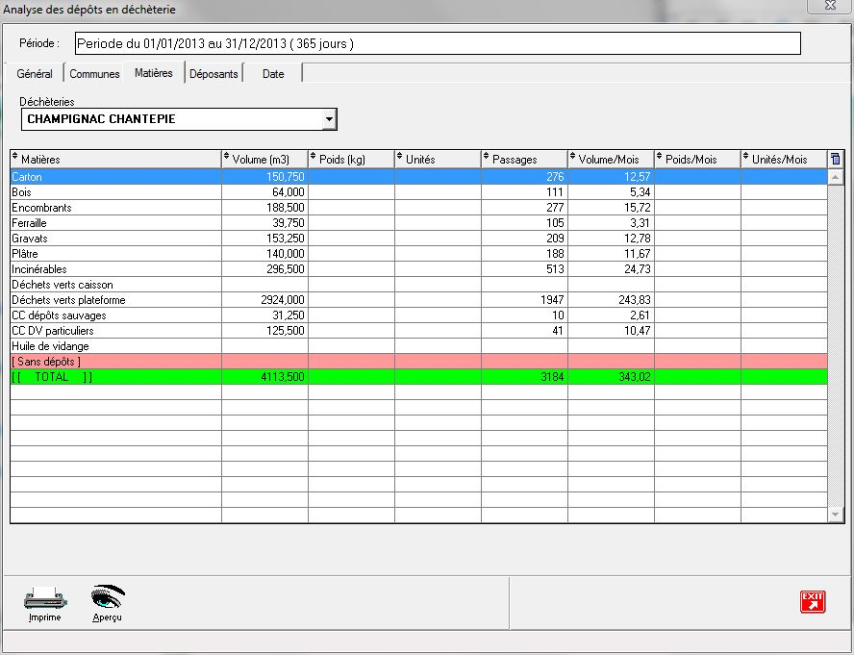Sort by the Unités column header

click(438, 159)
